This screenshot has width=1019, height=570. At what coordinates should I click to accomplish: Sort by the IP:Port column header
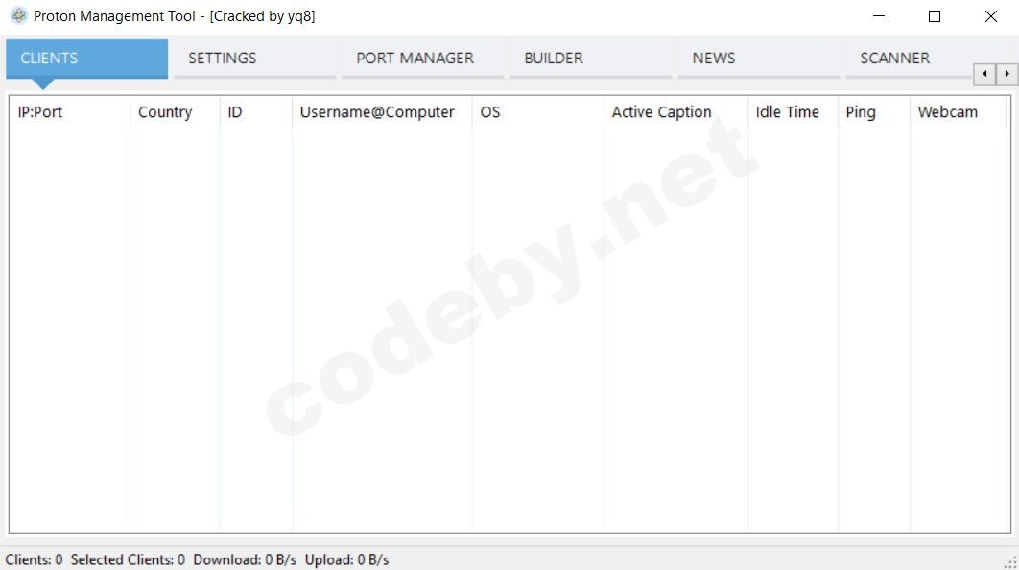40,112
